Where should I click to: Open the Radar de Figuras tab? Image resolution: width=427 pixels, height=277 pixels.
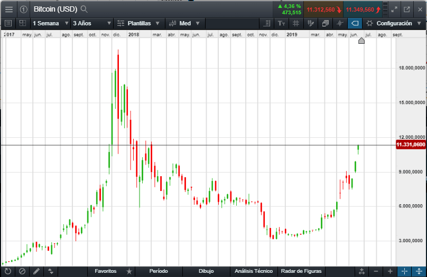(x=301, y=271)
